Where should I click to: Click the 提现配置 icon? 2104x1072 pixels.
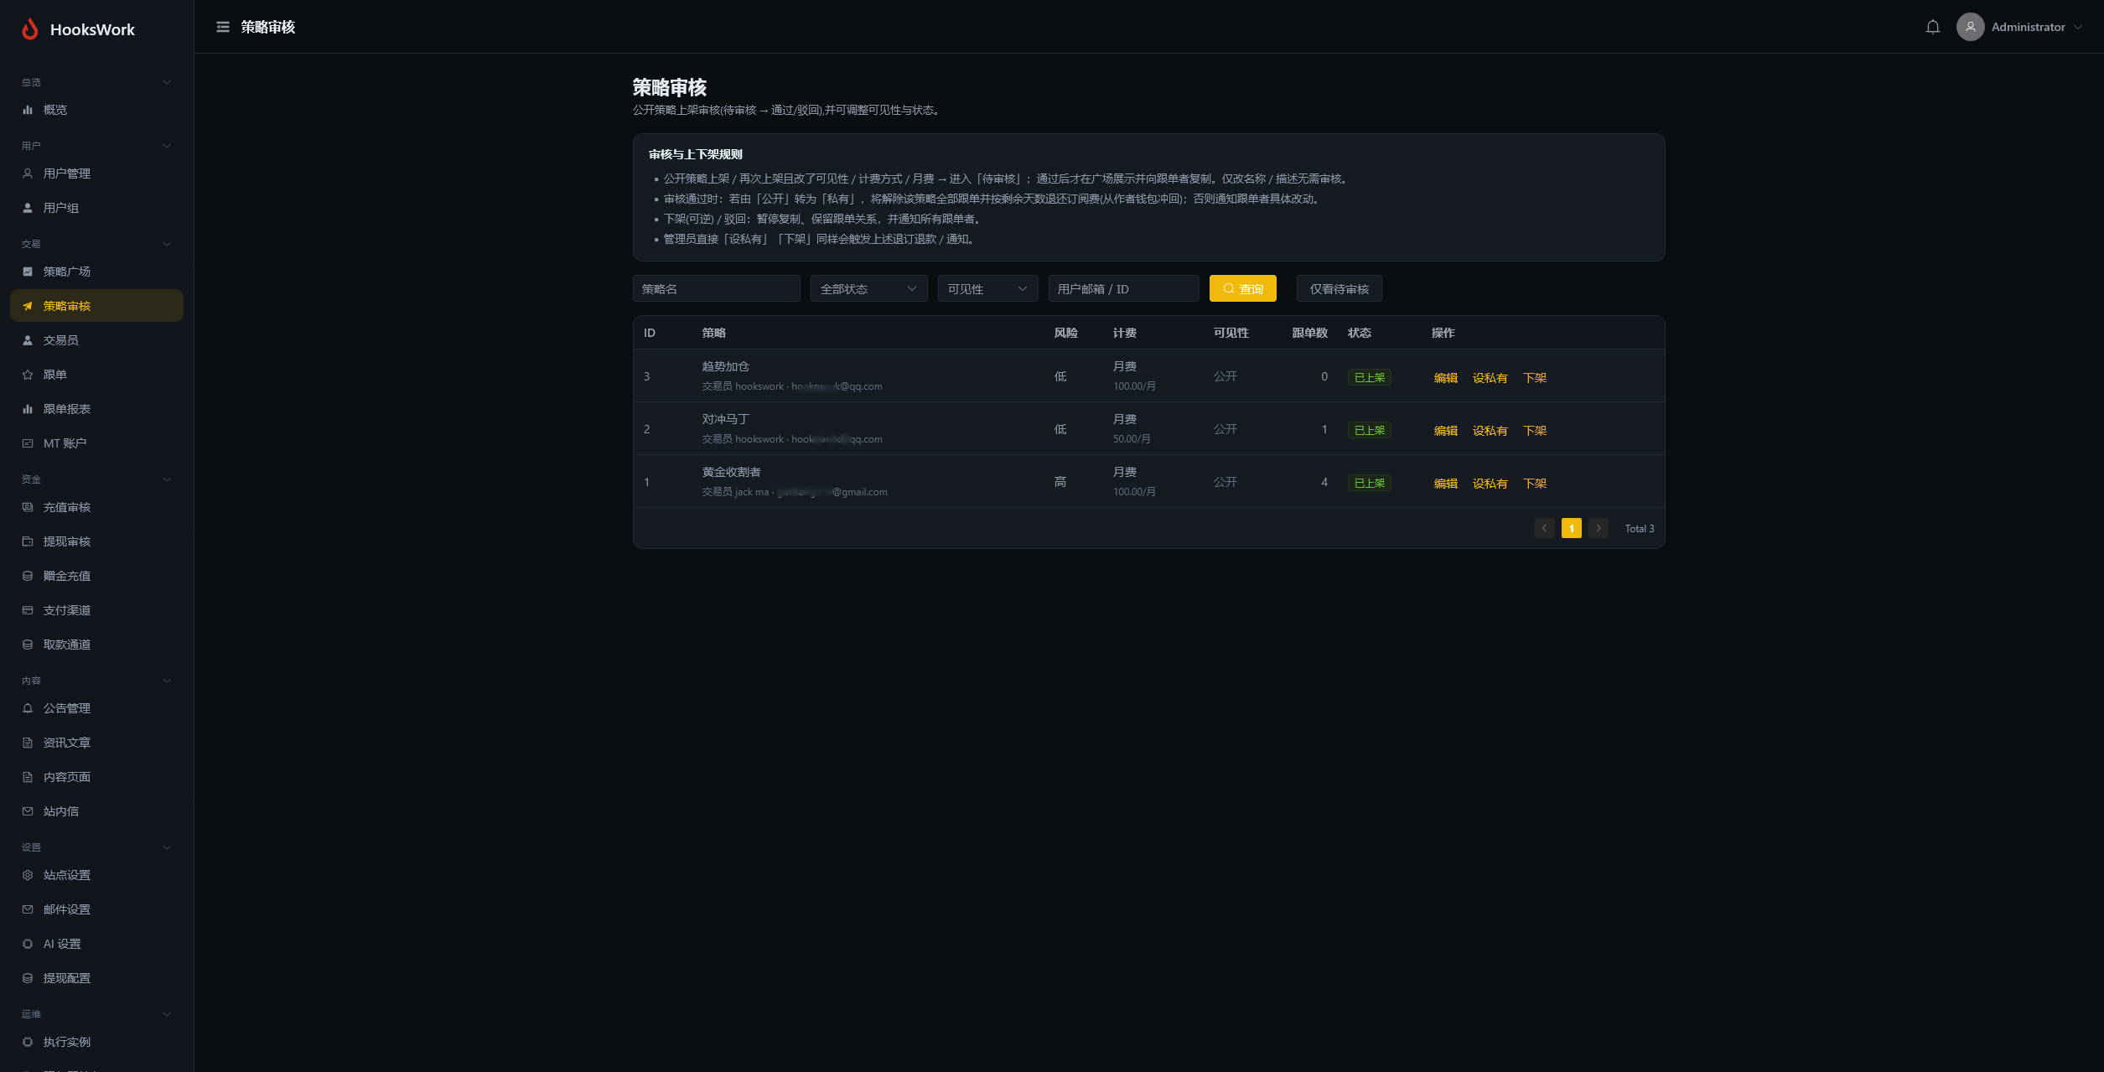click(x=28, y=978)
